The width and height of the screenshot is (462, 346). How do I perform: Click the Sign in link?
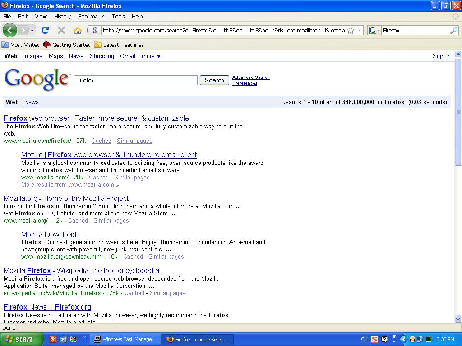441,56
